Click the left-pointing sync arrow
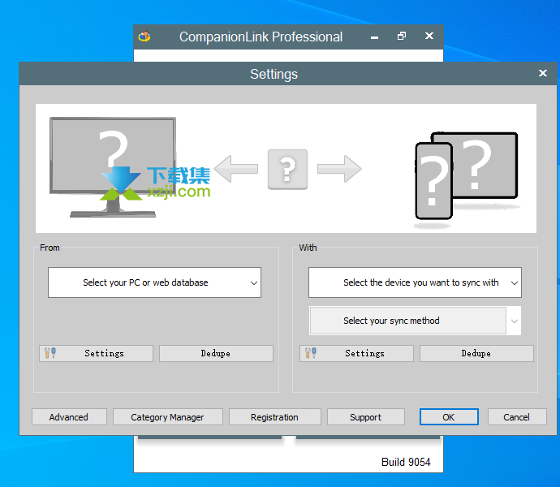This screenshot has width=560, height=487. (x=235, y=169)
